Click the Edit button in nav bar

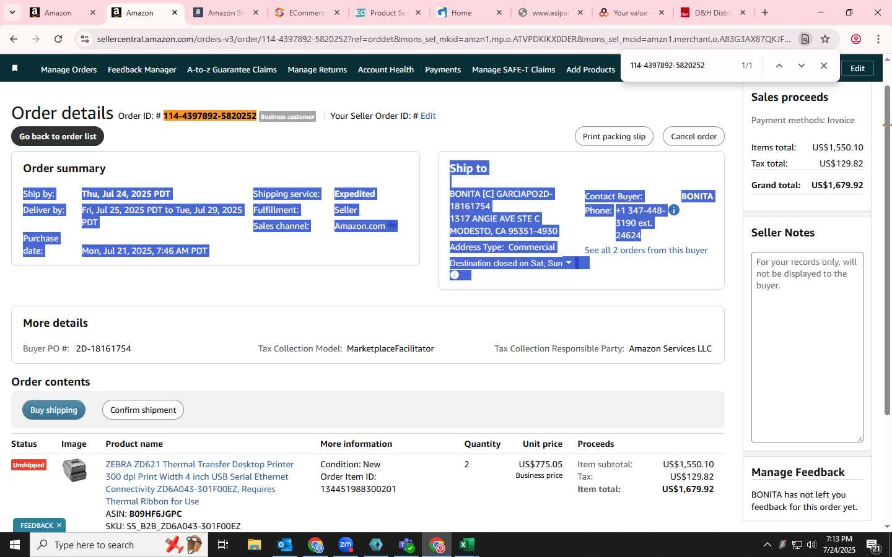[x=857, y=68]
